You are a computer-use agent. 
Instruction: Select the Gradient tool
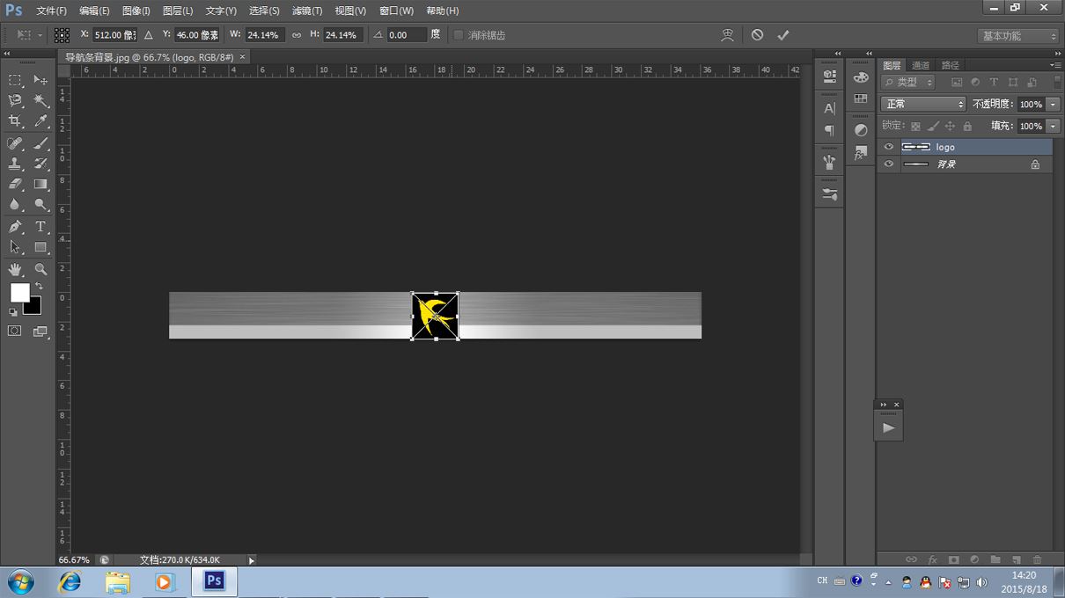[x=40, y=185]
